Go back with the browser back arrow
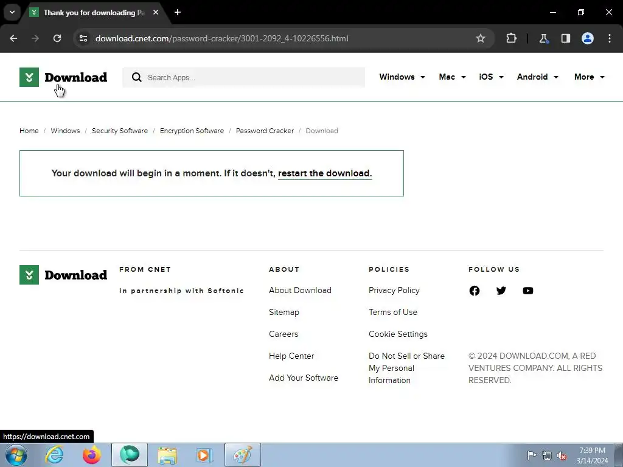Screen dimensions: 623x467 [13, 38]
